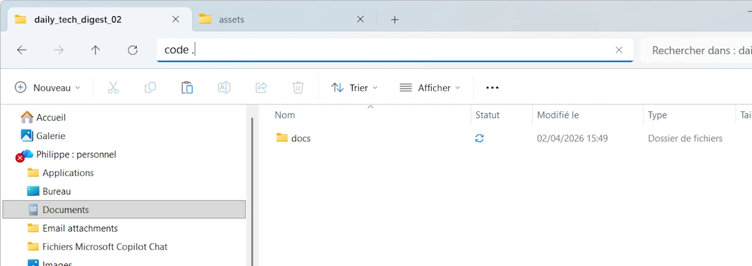Click the sync status icon for docs
The image size is (752, 266).
coord(479,138)
